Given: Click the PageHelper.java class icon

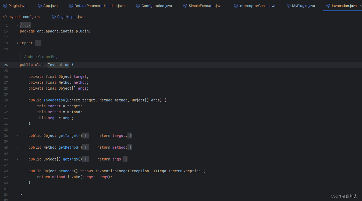Looking at the screenshot, I should [x=54, y=17].
